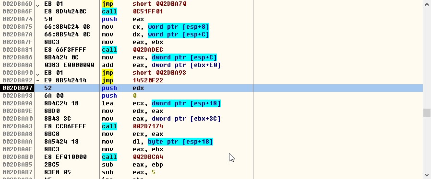
Task: Click the scrollbar down arrow
Action: (427, 175)
